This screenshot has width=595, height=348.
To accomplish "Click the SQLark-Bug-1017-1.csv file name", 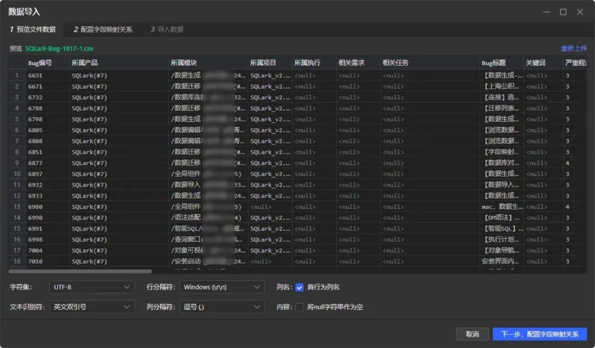I will coord(59,49).
